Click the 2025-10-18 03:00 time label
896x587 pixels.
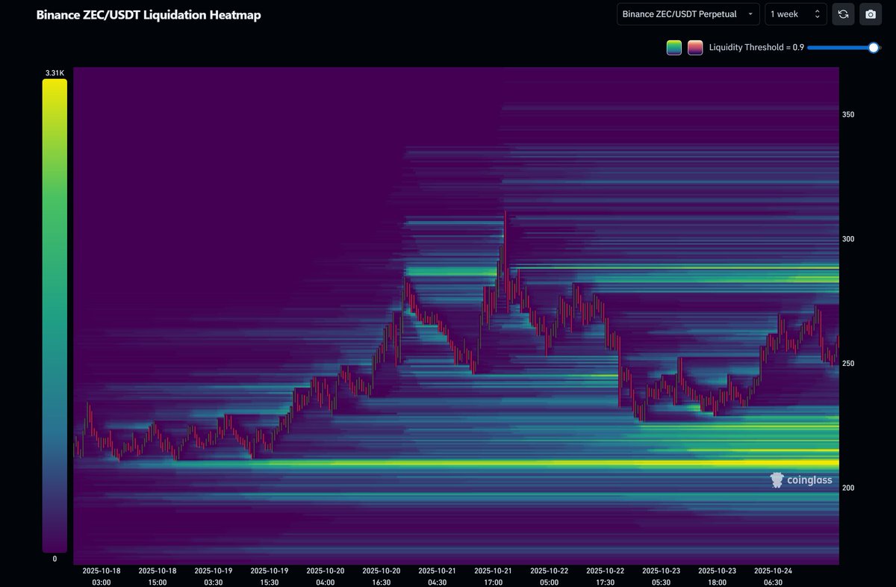point(102,576)
